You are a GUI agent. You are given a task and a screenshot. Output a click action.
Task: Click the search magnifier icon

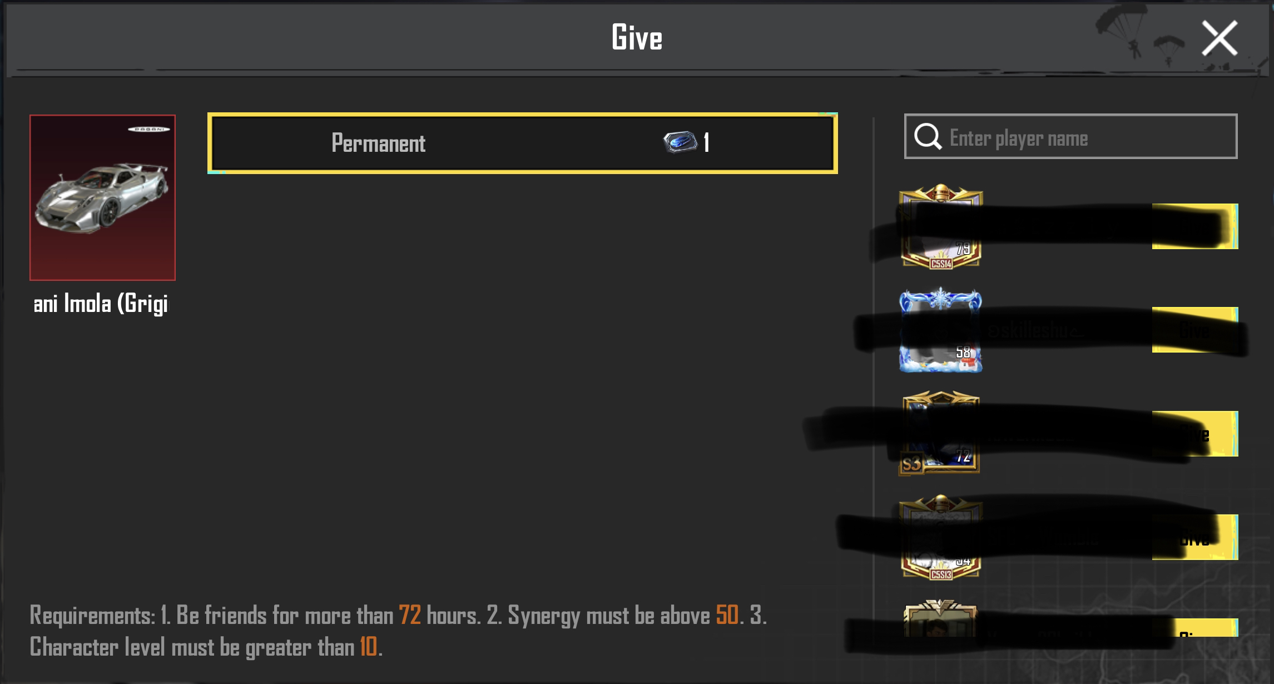pyautogui.click(x=928, y=136)
